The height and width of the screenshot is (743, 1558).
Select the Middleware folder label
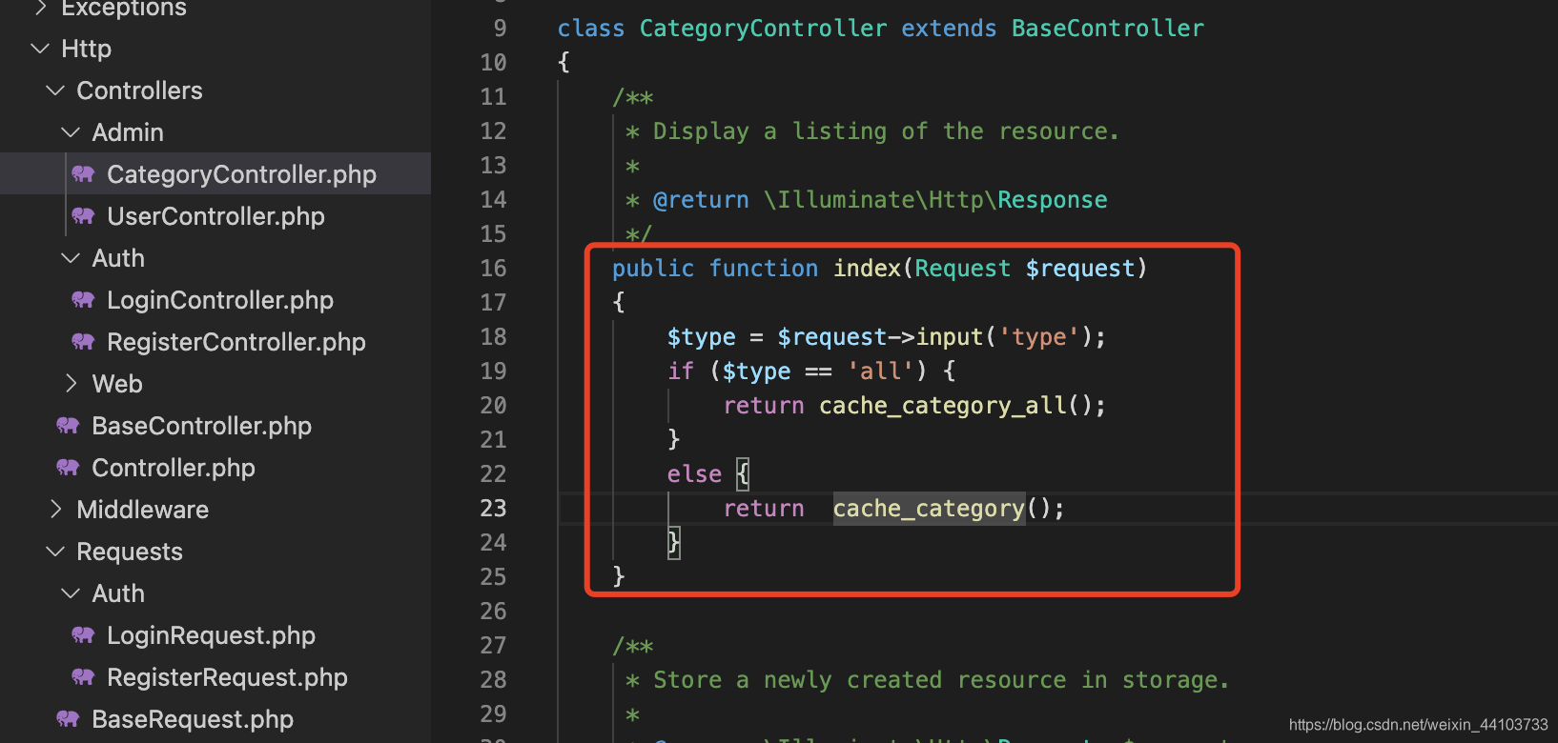click(142, 510)
